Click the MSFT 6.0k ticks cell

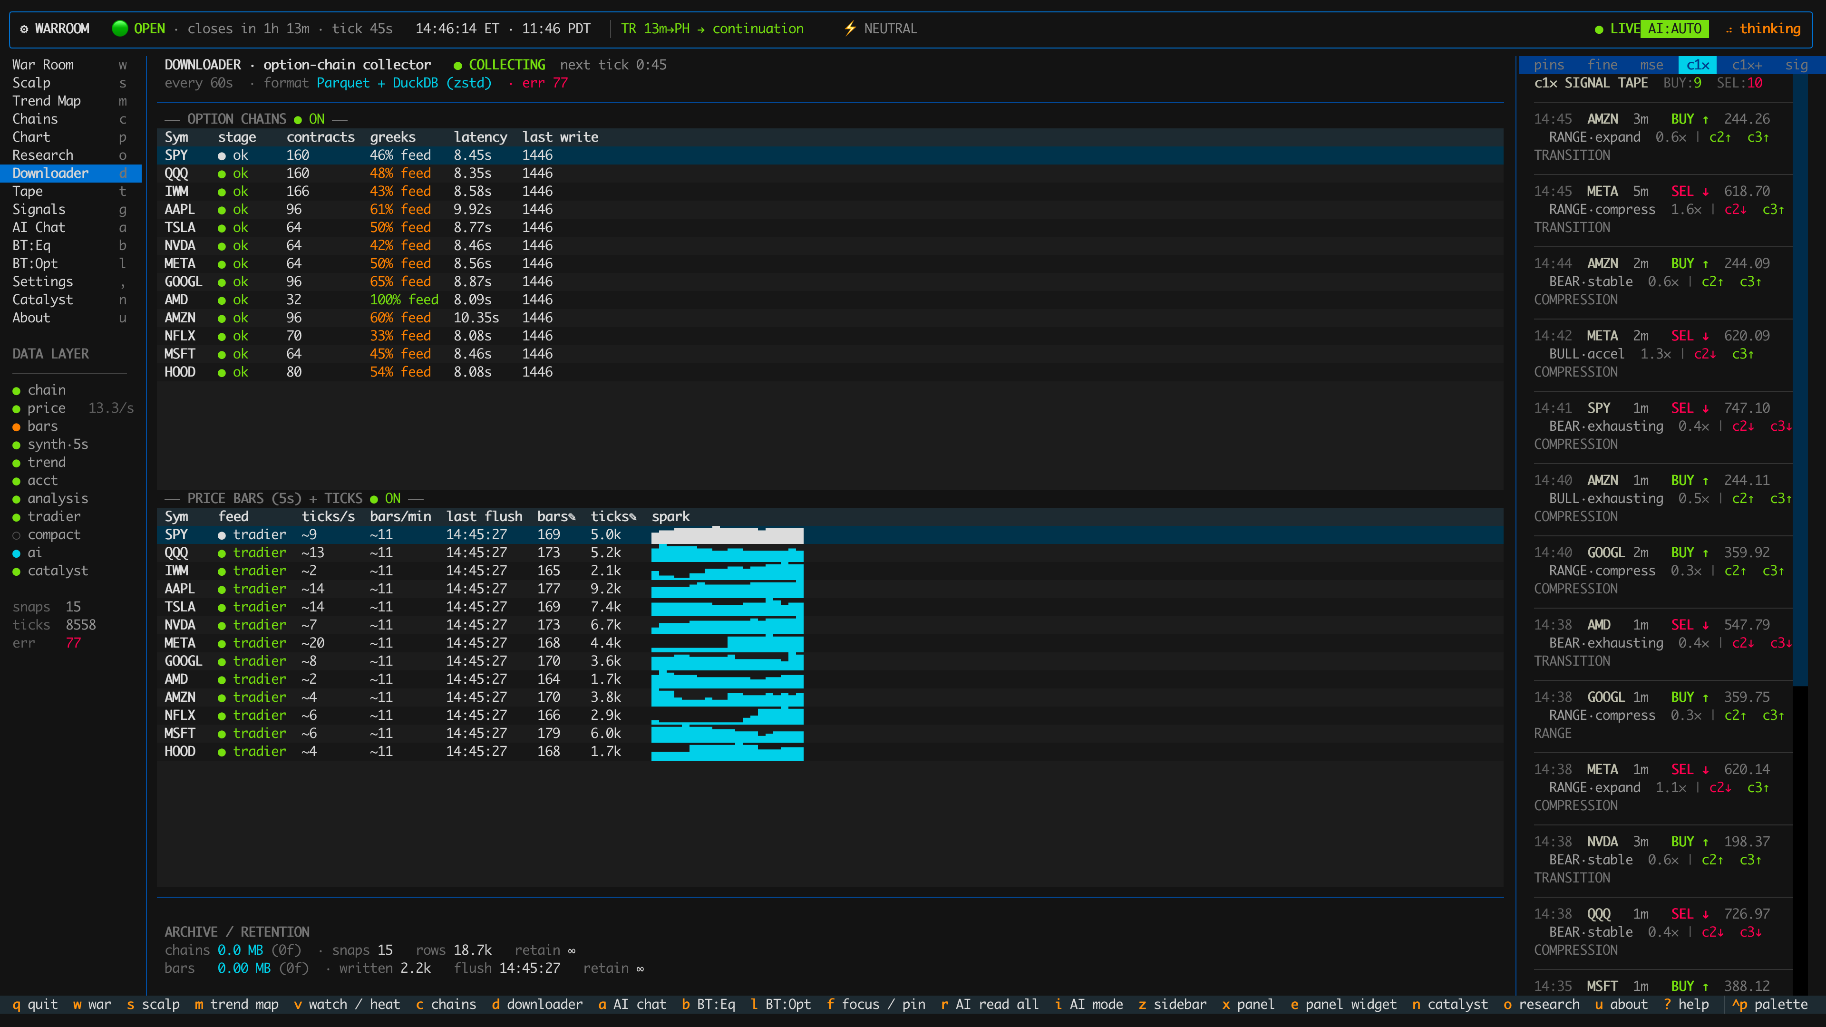606,734
